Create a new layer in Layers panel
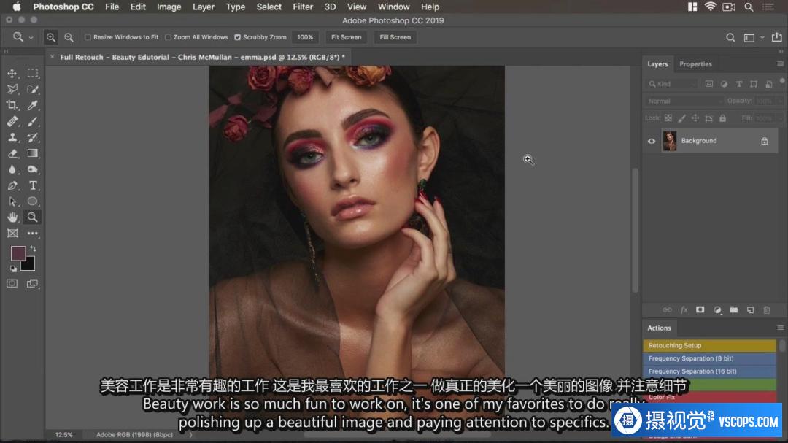The image size is (788, 443). (x=750, y=309)
